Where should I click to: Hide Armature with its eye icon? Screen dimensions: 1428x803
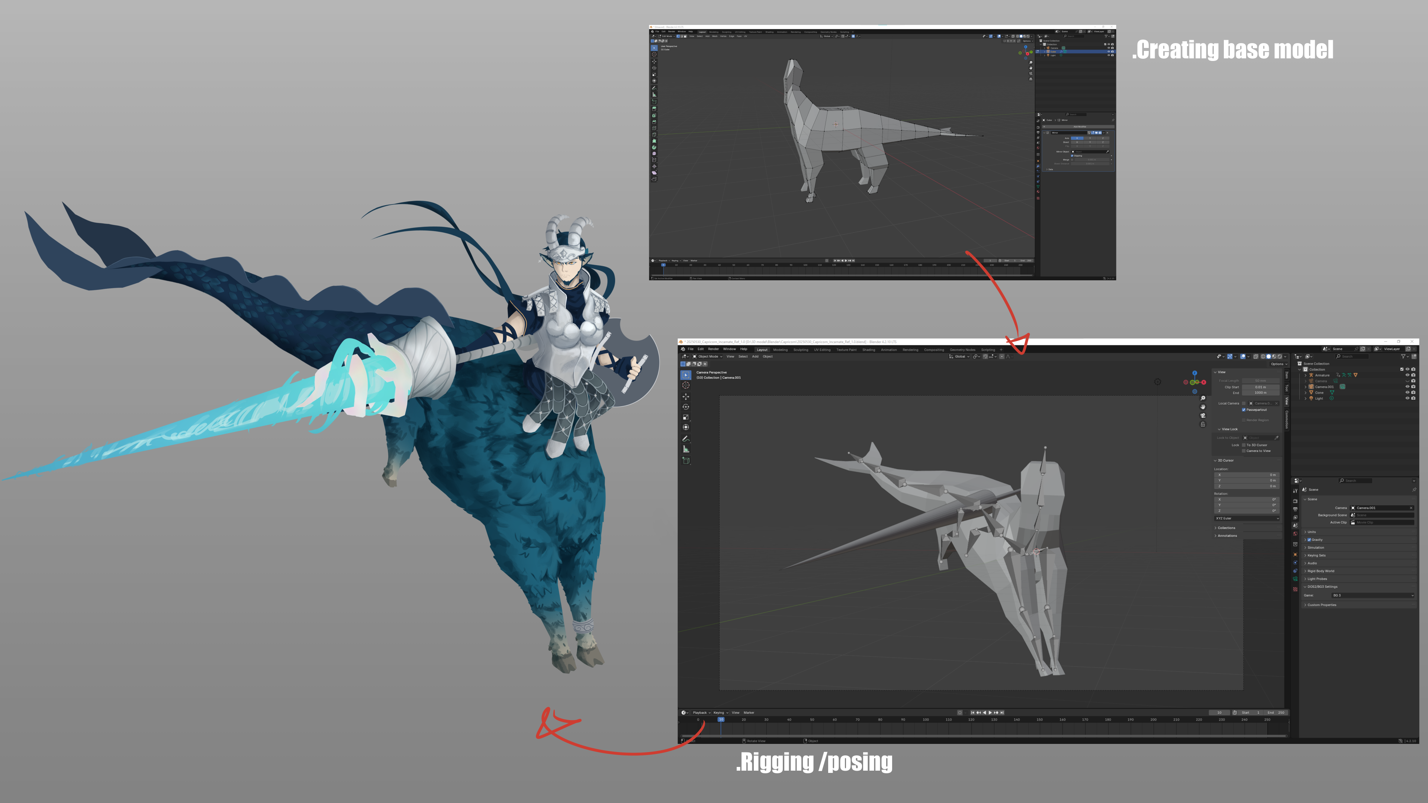(1408, 375)
